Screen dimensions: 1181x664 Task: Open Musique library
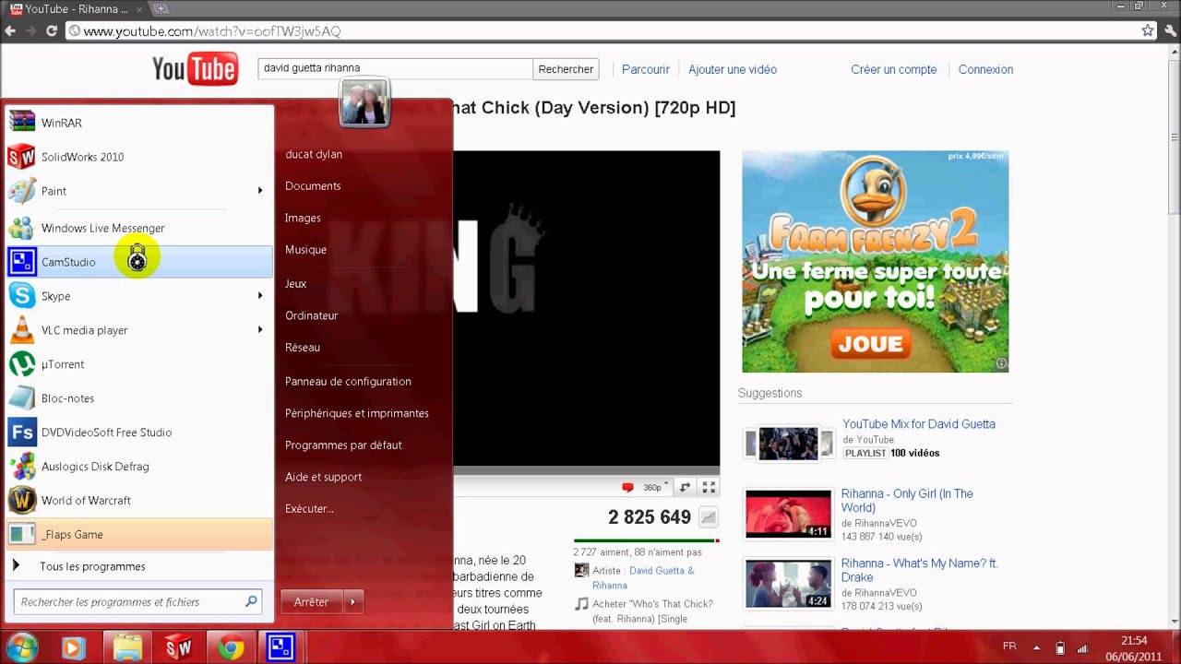tap(305, 250)
